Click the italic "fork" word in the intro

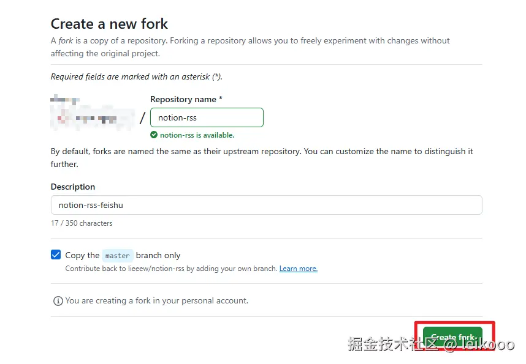pos(66,41)
